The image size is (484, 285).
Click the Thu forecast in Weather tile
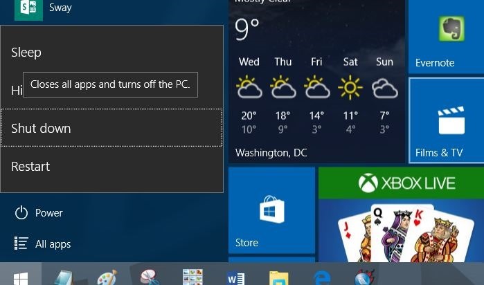283,95
